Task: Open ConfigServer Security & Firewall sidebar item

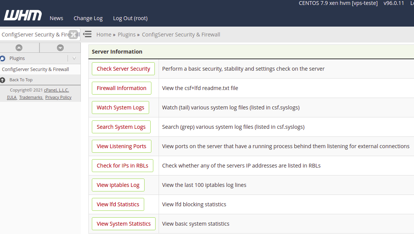Action: coord(35,69)
